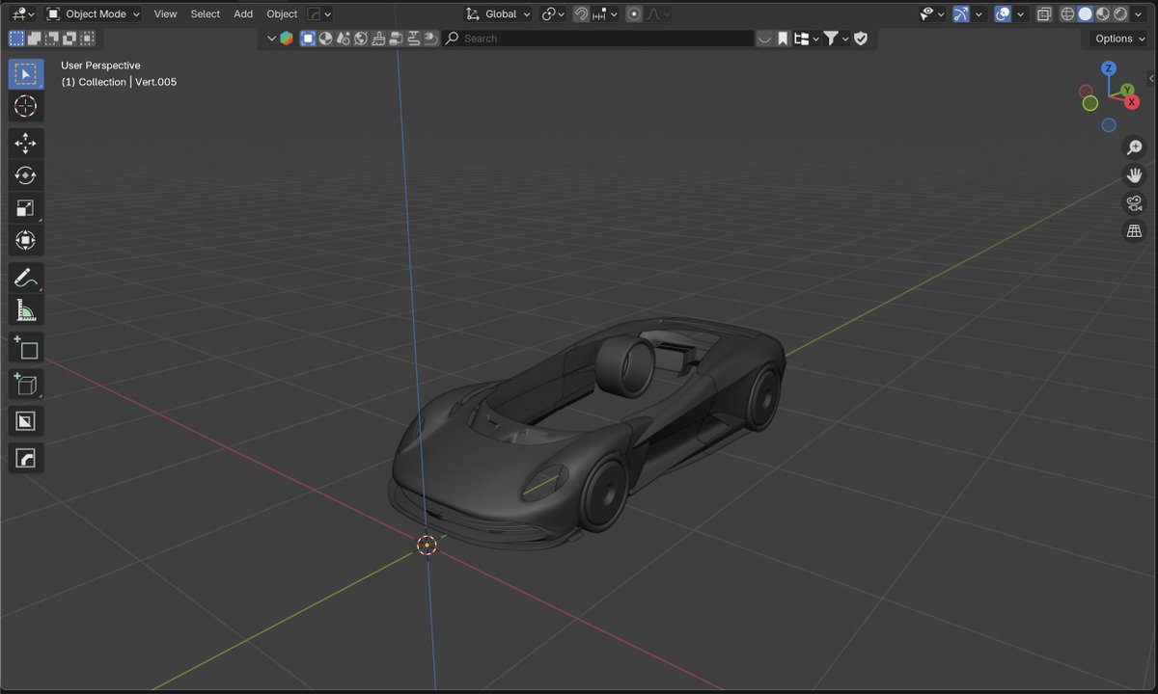The width and height of the screenshot is (1158, 694).
Task: Open the overlays settings dropdown arrow
Action: tap(1021, 14)
